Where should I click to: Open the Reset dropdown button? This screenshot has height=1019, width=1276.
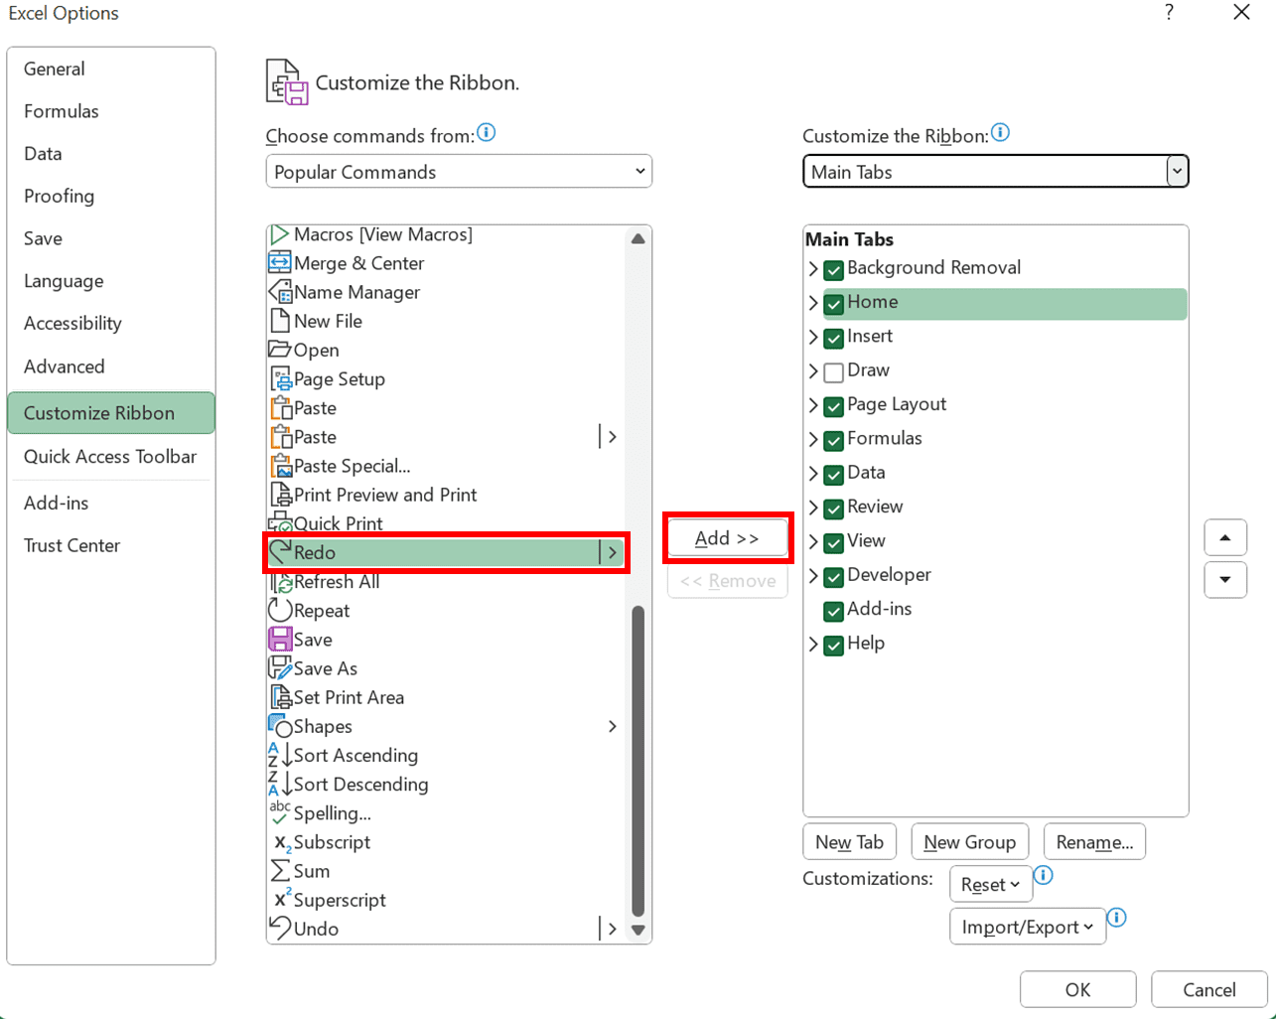(990, 884)
